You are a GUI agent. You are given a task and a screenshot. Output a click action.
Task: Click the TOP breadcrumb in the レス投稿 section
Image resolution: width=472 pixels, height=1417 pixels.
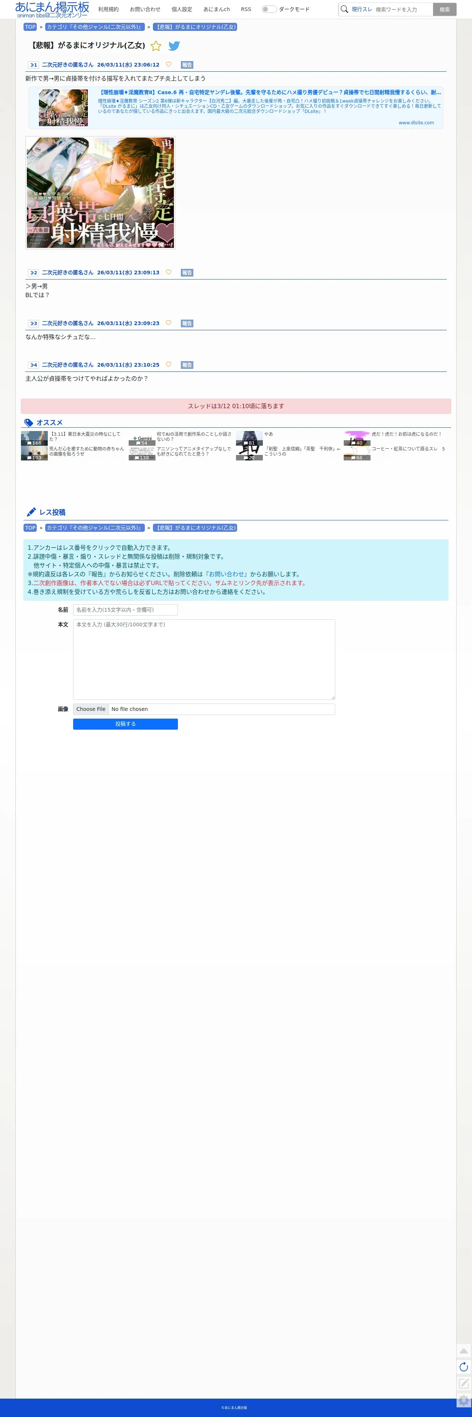[x=30, y=527]
